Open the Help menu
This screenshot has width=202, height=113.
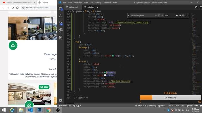click(115, 3)
